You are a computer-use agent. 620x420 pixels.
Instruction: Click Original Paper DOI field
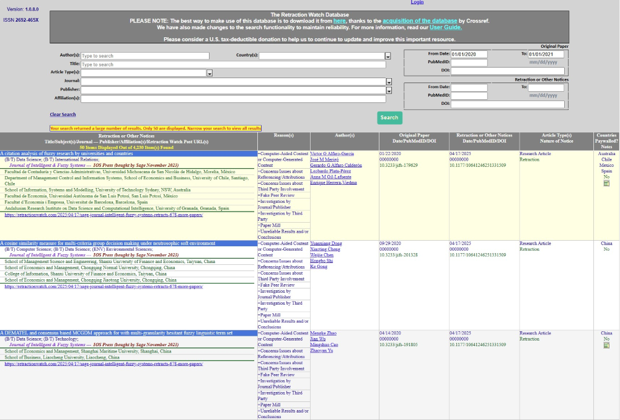coord(508,71)
